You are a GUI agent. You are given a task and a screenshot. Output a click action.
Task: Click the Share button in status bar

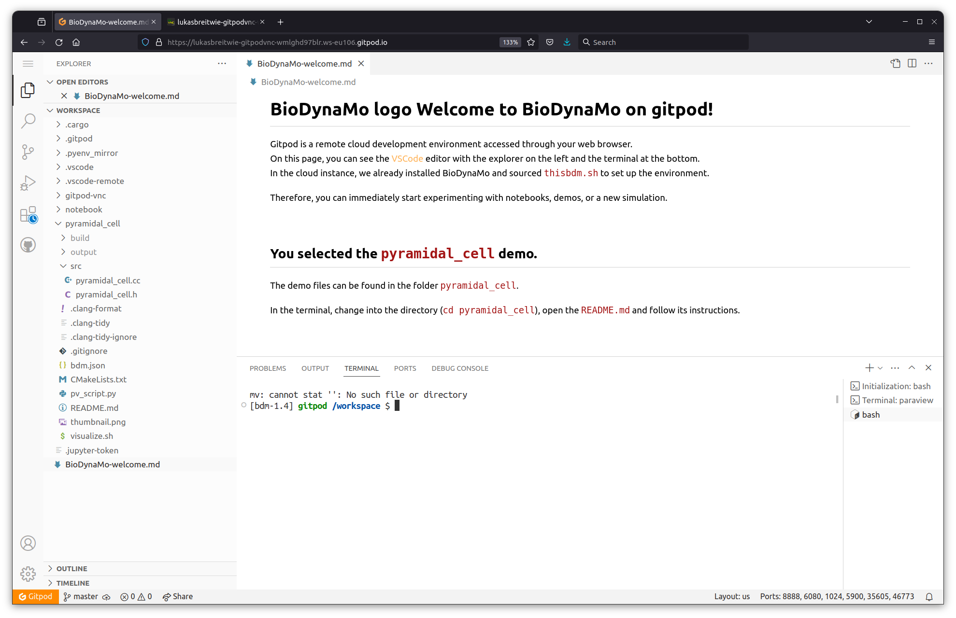coord(178,597)
